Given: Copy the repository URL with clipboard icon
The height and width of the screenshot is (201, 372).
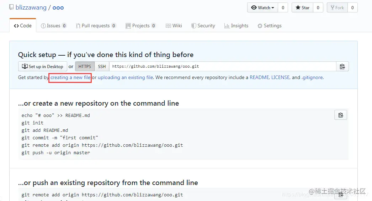Looking at the screenshot, I should click(342, 66).
